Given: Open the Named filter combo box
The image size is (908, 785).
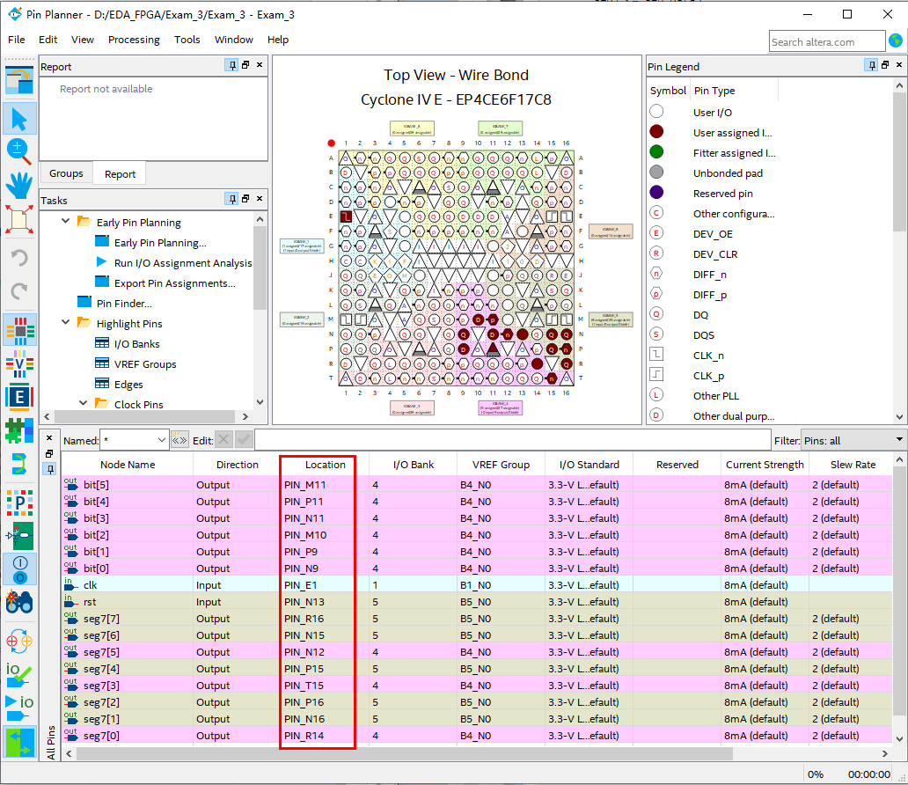Looking at the screenshot, I should [x=135, y=440].
